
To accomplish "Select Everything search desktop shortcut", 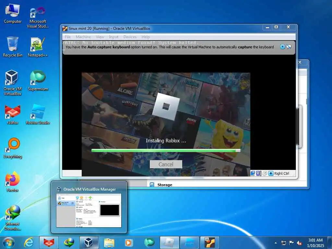I will coord(13,148).
